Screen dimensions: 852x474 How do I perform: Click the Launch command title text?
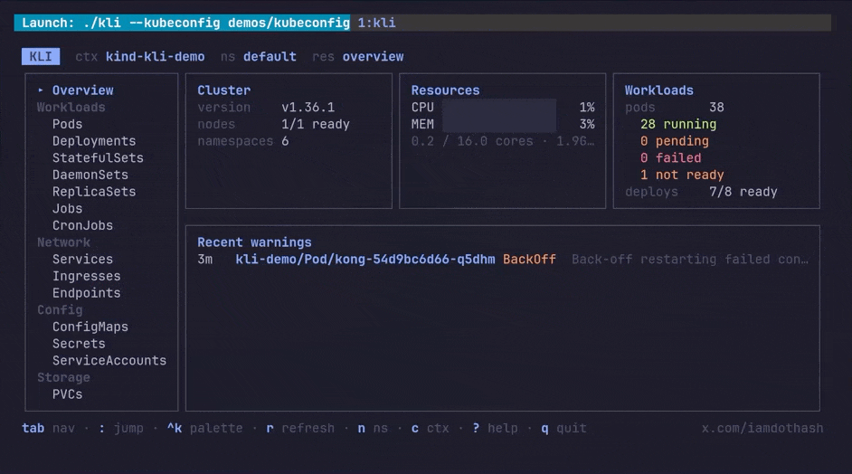pos(185,23)
